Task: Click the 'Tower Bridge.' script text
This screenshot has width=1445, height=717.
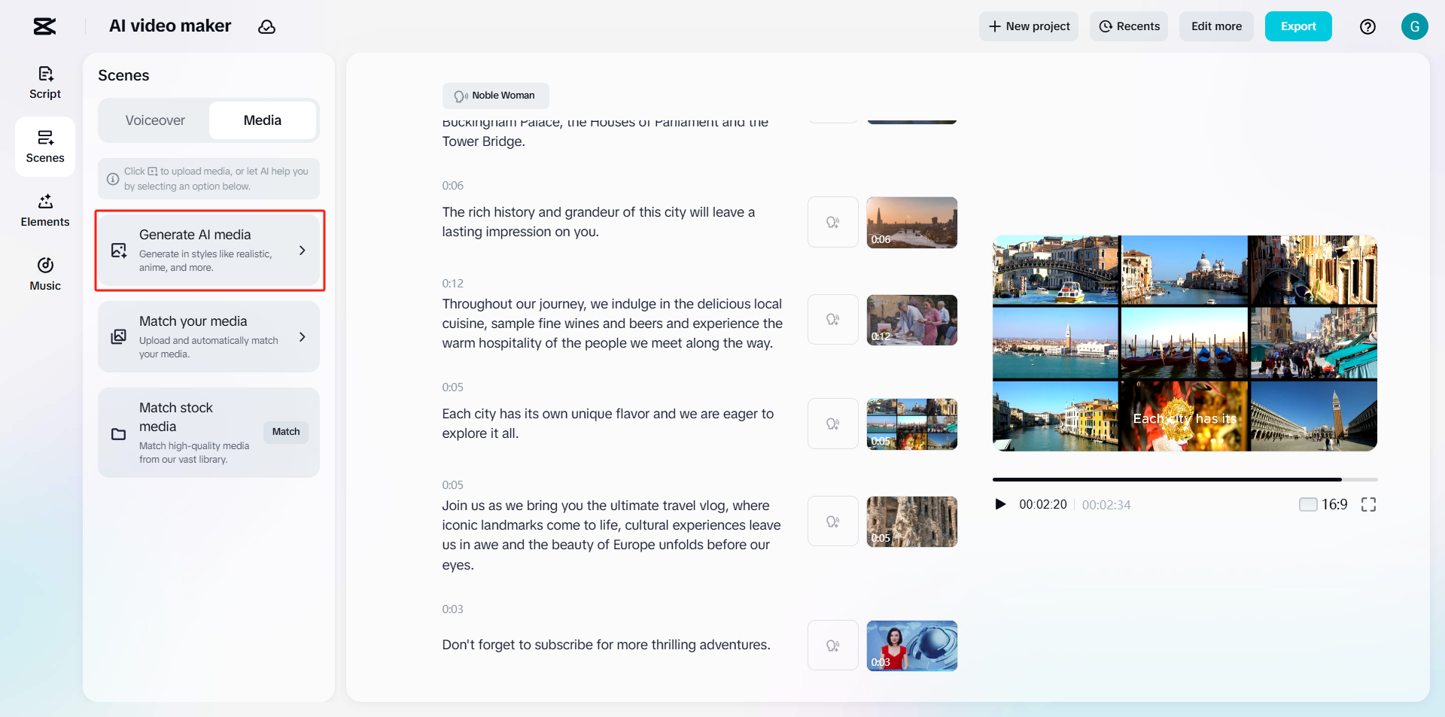Action: point(483,141)
